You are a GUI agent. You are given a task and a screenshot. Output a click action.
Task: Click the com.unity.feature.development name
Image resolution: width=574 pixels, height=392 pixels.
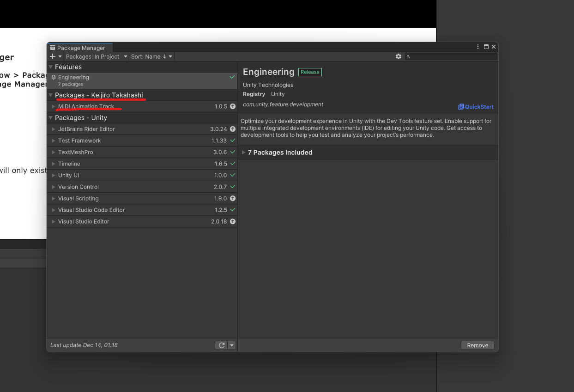click(x=283, y=104)
